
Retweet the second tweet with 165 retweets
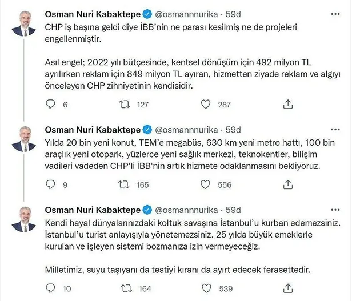[122, 184]
